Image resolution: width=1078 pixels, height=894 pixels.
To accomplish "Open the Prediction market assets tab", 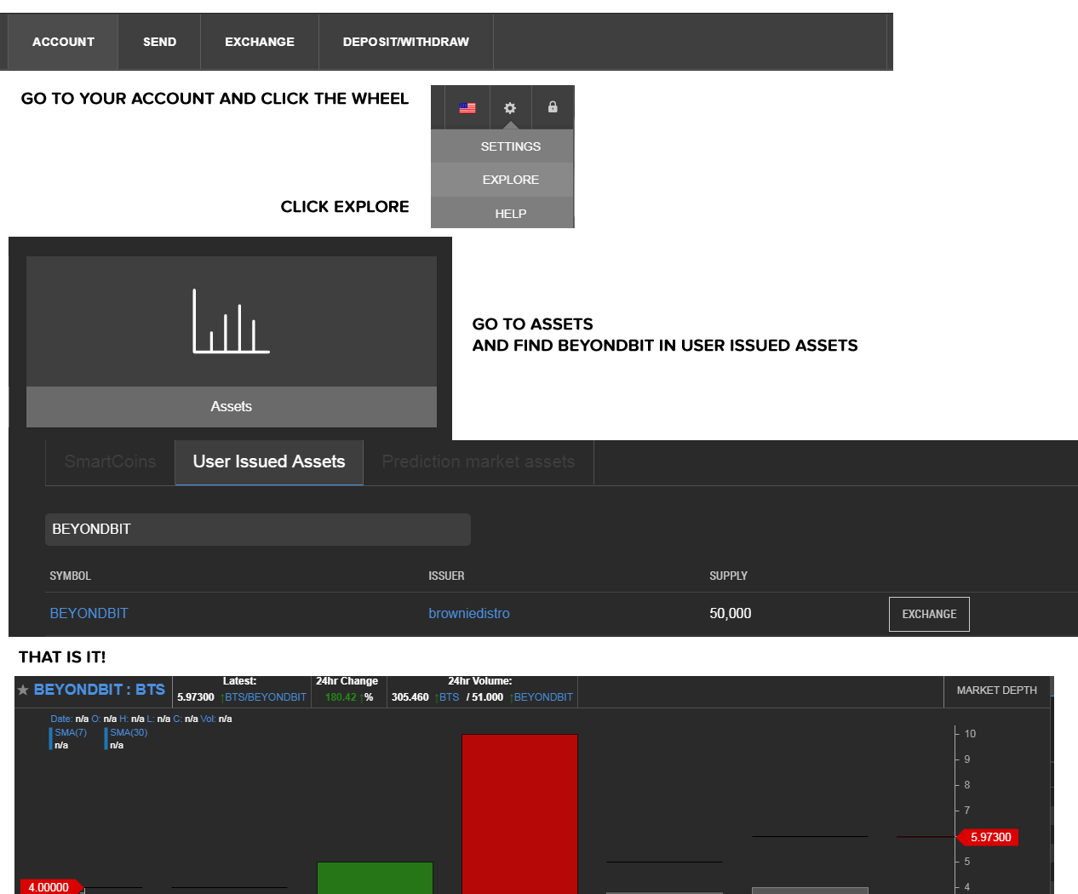I will click(478, 461).
